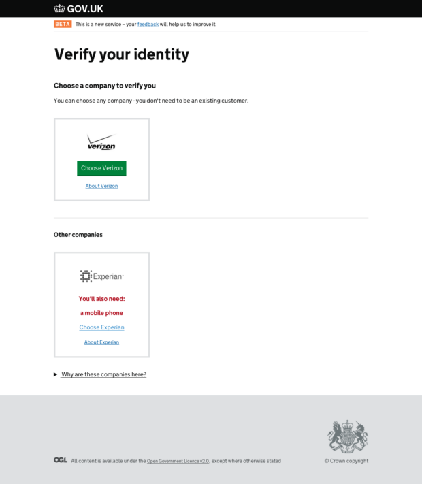Image resolution: width=422 pixels, height=484 pixels.
Task: Open the Open Government Licence v2.0 link
Action: tap(178, 461)
